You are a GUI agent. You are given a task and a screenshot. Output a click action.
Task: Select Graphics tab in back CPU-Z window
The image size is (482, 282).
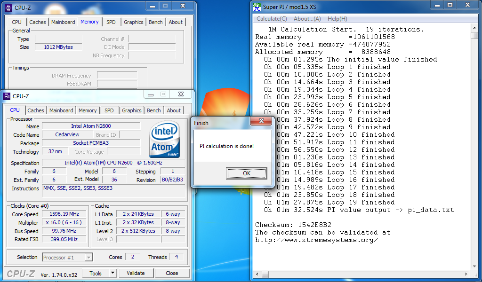133,22
